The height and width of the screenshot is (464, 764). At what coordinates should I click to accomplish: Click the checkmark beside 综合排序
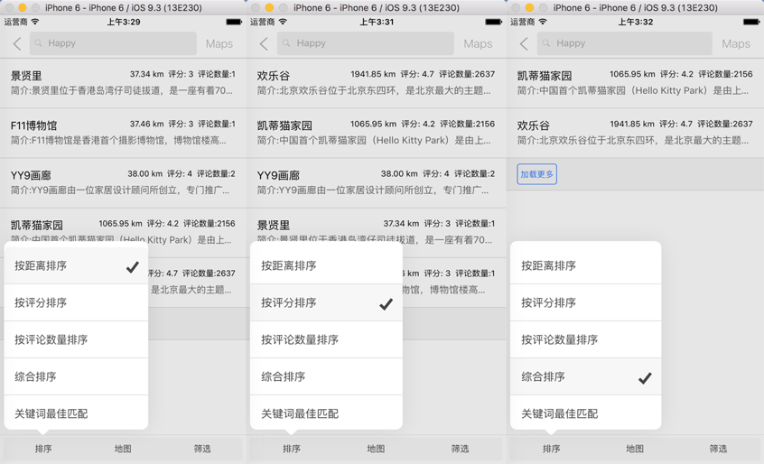click(644, 378)
